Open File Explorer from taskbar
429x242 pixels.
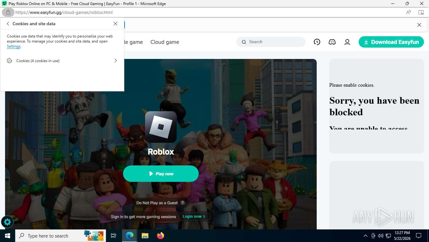point(145,236)
